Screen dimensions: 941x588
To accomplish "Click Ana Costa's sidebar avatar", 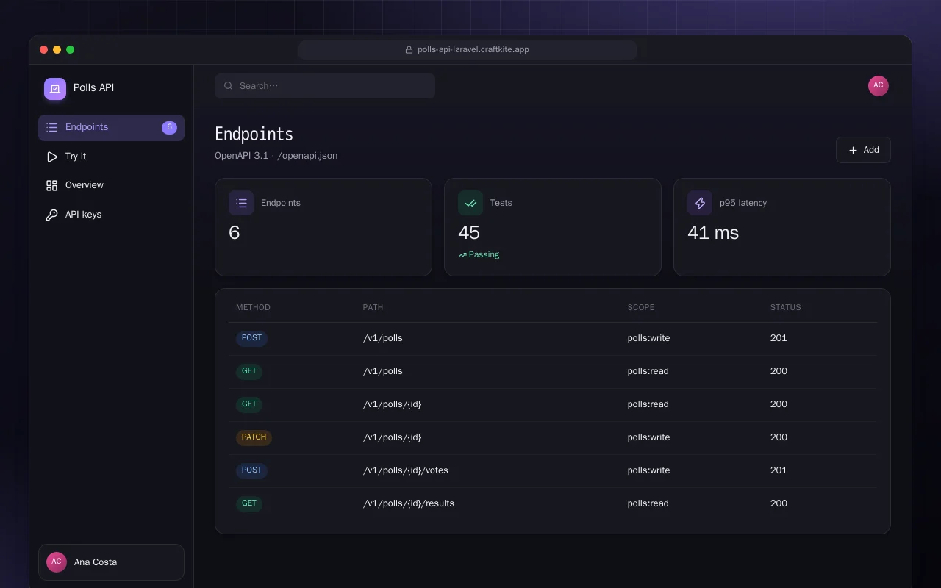I will click(x=57, y=562).
